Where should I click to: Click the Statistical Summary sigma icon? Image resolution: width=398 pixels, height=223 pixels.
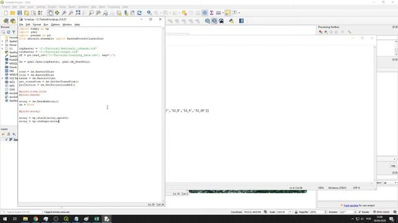211,12
